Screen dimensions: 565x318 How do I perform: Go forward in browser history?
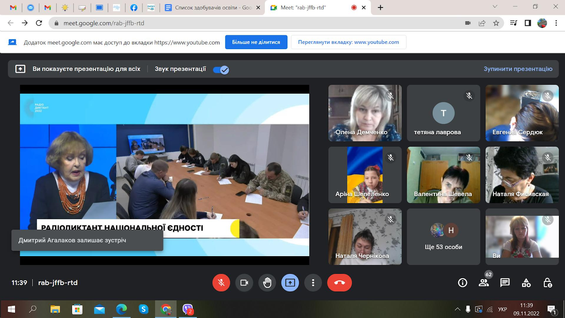(25, 23)
